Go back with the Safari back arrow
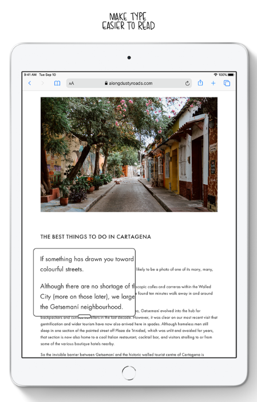 [x=30, y=83]
